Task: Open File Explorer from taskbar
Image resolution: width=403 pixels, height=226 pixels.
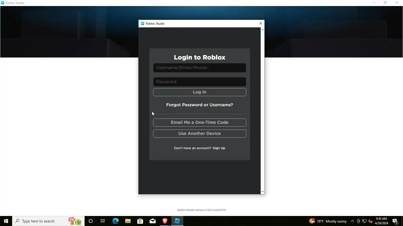Action: pyautogui.click(x=128, y=221)
